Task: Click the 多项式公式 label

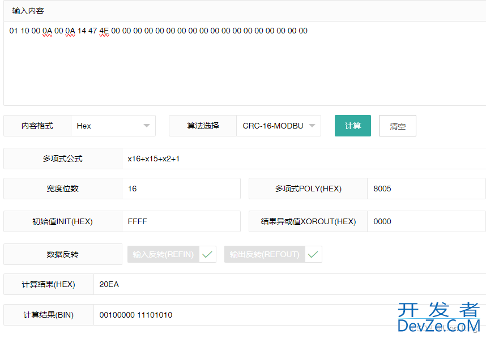Action: (x=63, y=159)
